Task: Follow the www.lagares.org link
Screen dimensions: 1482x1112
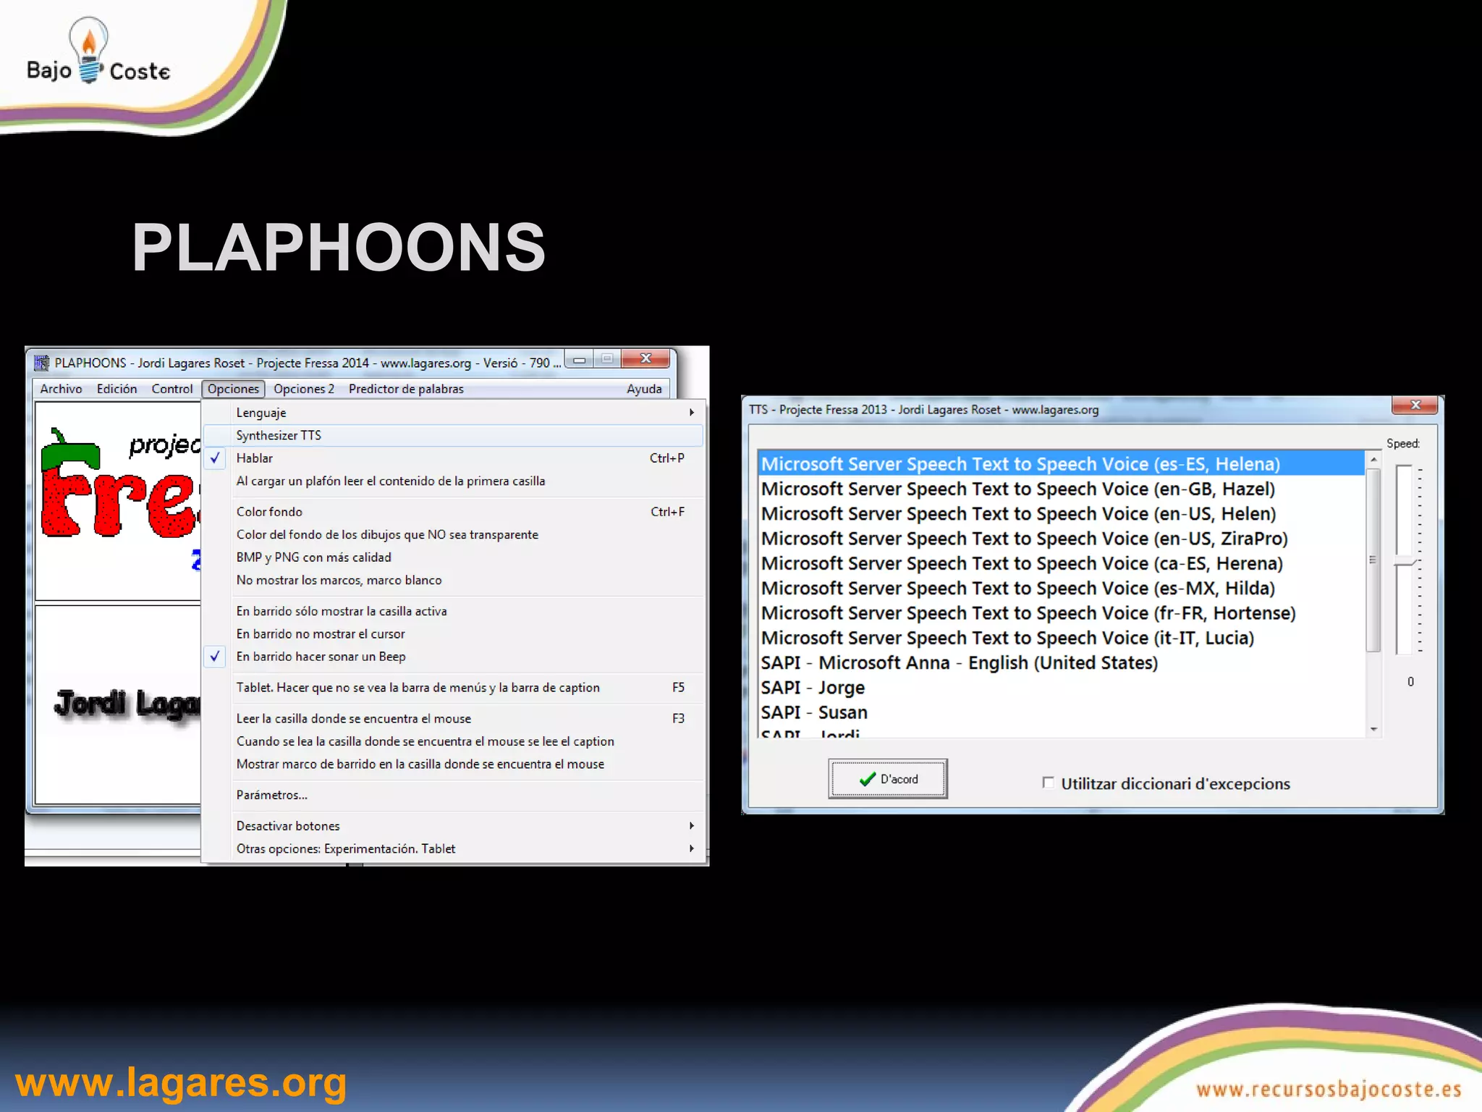Action: point(181,1083)
